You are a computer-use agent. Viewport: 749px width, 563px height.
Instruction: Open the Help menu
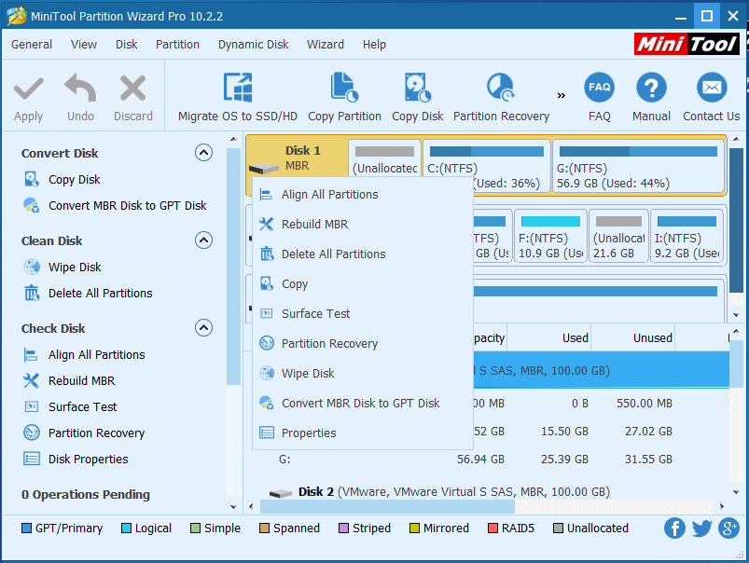point(374,45)
